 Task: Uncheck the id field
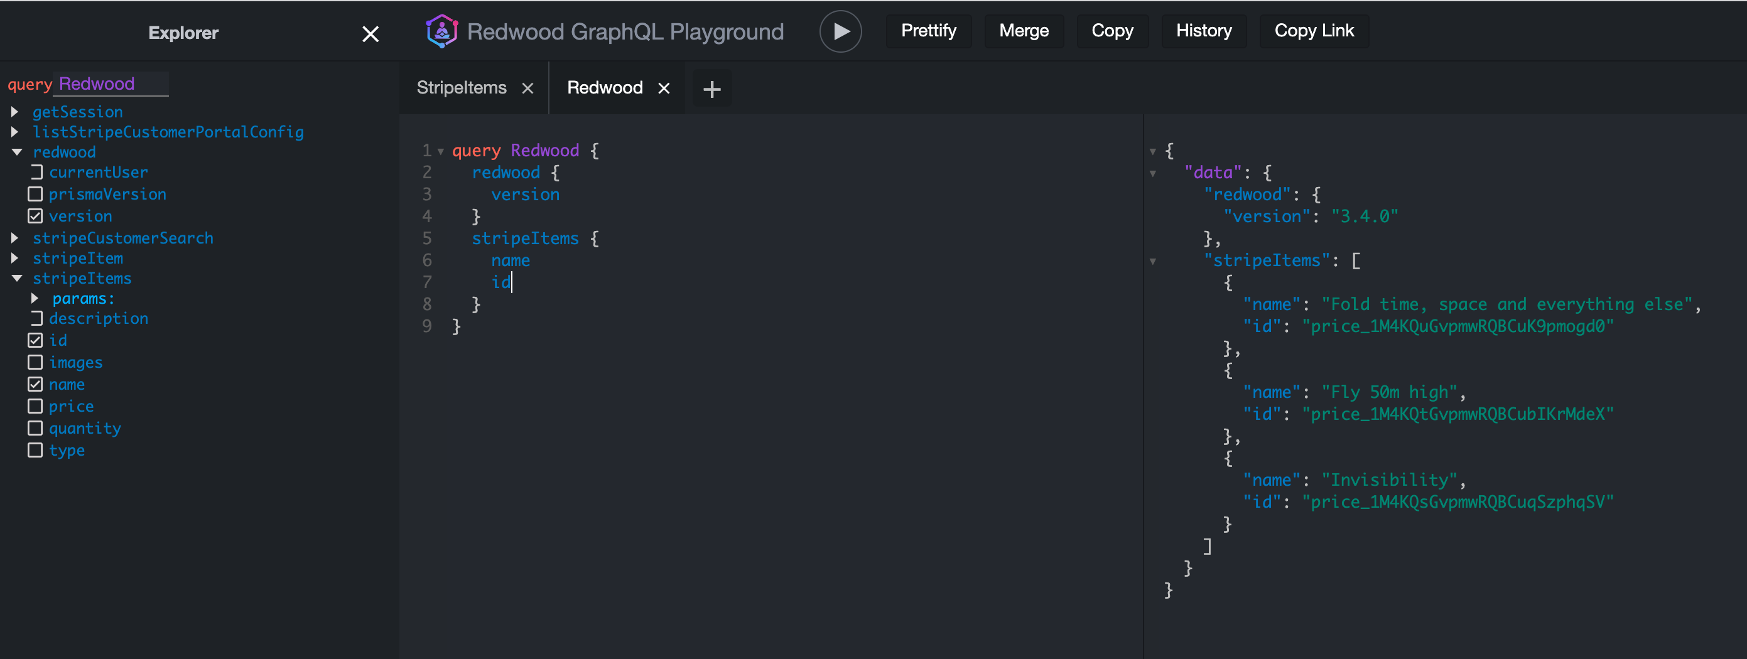pos(35,340)
